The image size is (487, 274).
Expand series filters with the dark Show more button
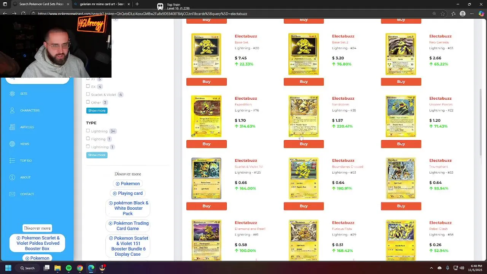(x=97, y=110)
